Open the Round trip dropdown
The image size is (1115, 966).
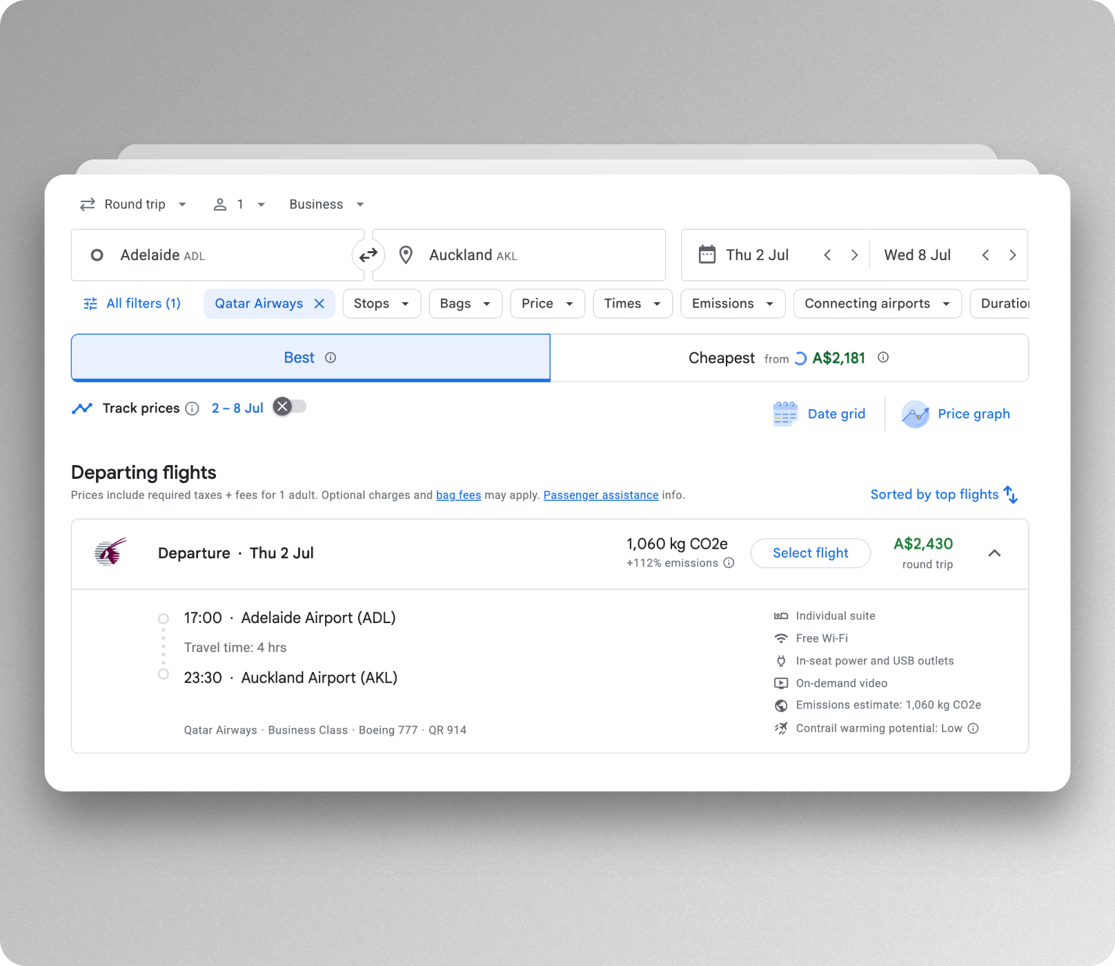(134, 204)
